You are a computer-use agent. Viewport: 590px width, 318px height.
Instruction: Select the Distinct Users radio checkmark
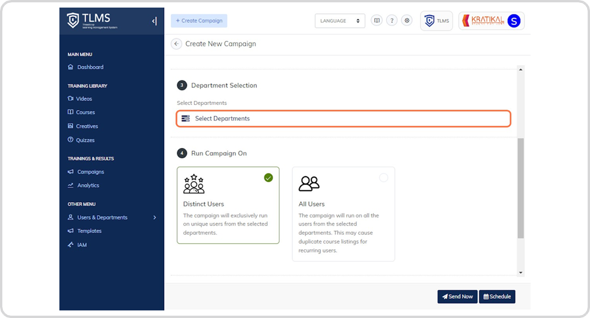coord(268,178)
